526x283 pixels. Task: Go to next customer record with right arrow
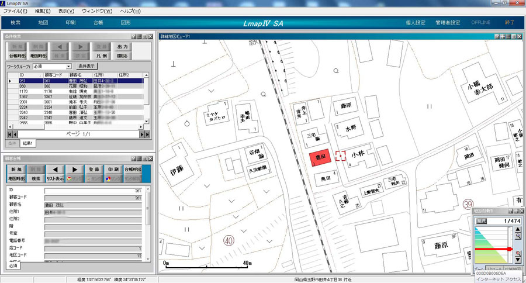tap(74, 169)
